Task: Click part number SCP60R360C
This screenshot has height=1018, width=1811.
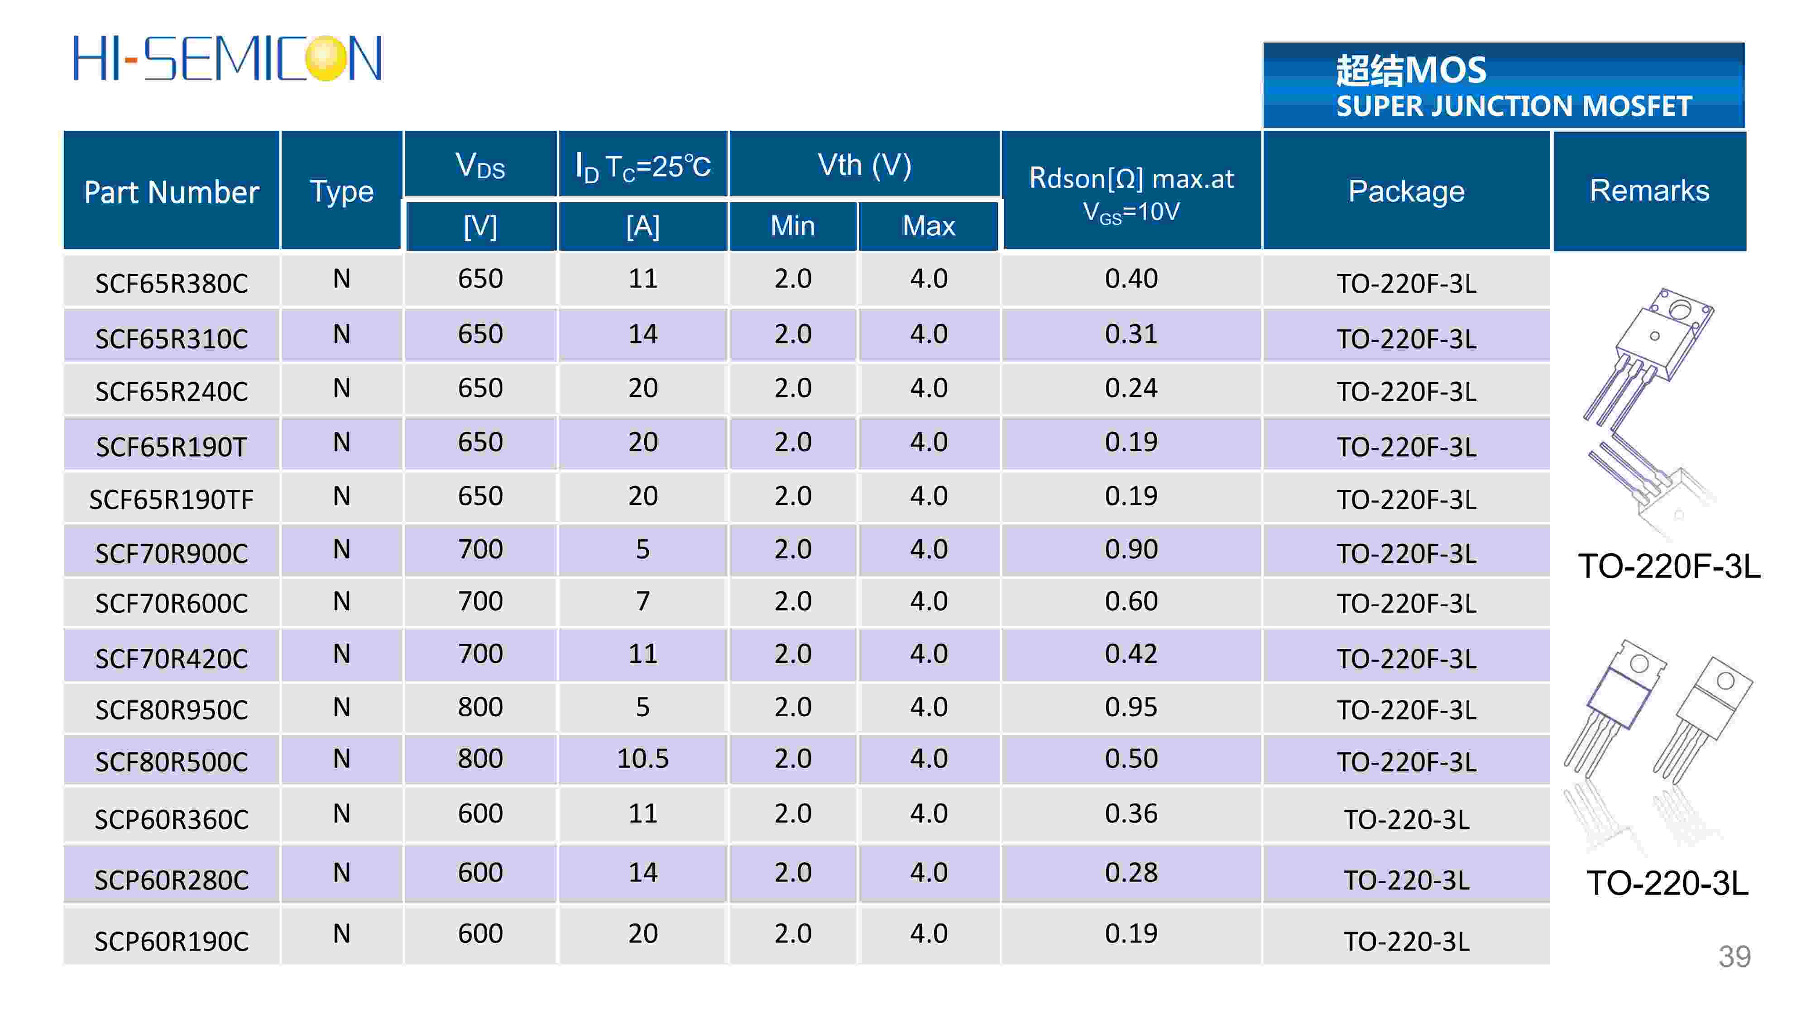Action: click(x=172, y=819)
